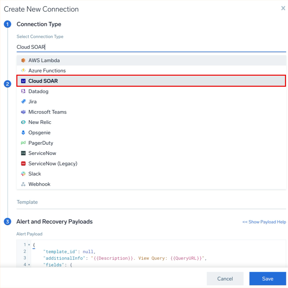The height and width of the screenshot is (288, 288).
Task: Click the Jira logo icon
Action: 23,102
